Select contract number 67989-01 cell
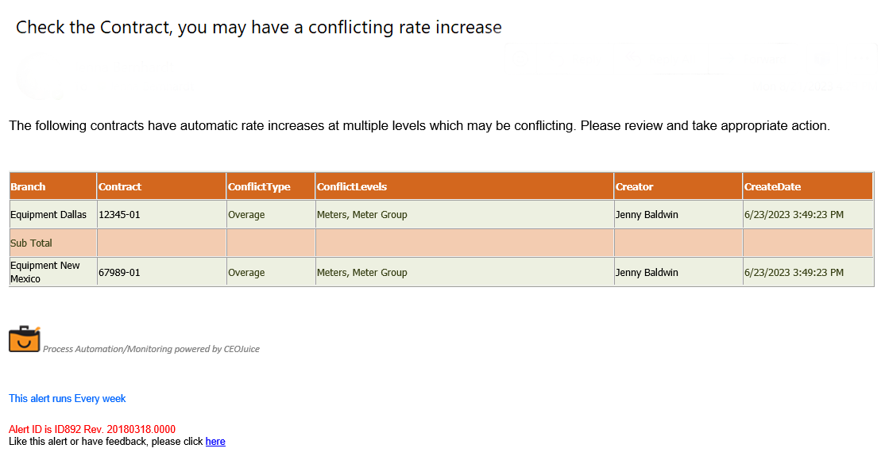This screenshot has height=456, width=885. tap(119, 273)
